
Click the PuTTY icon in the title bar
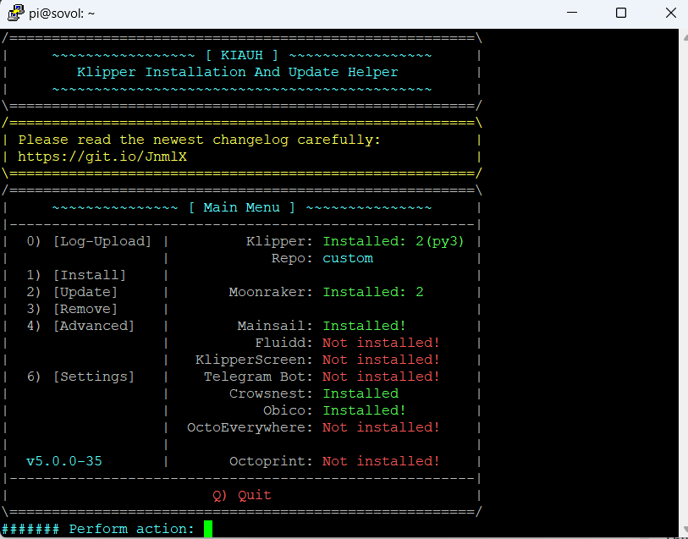click(16, 14)
